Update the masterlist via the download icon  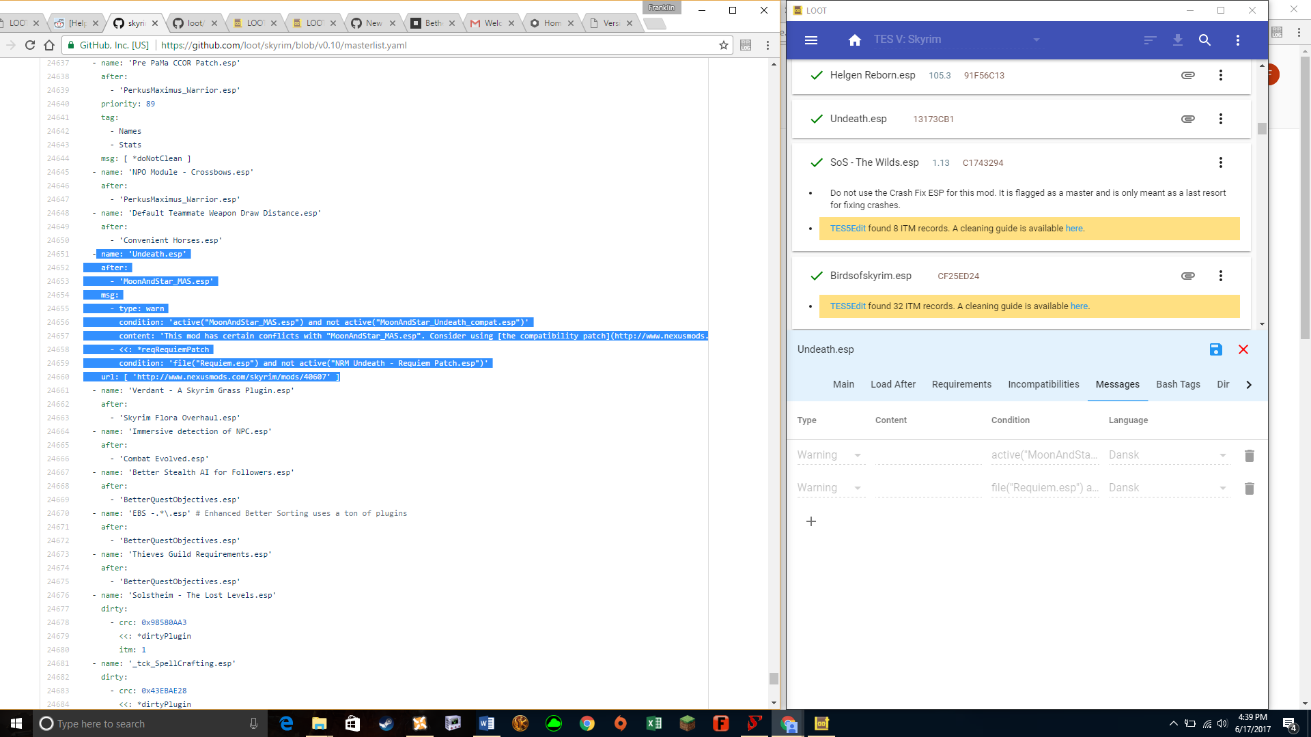click(1177, 40)
